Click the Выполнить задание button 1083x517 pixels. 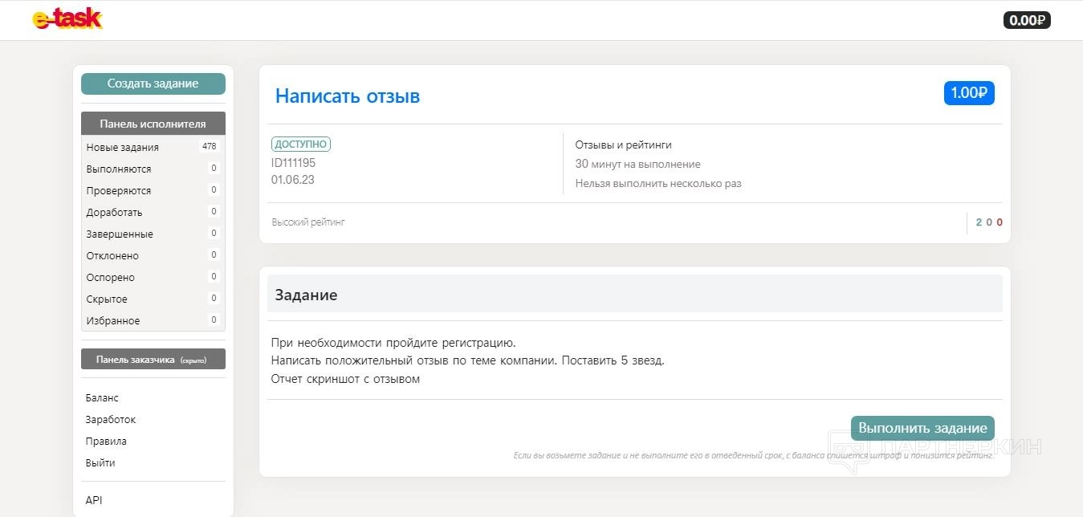click(922, 428)
